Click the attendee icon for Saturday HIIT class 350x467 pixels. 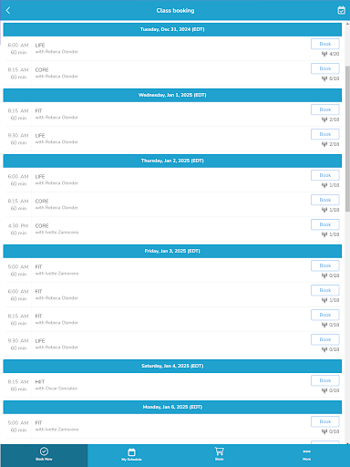324,390
